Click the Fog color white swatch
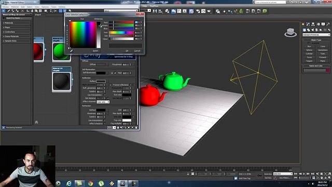 [127, 120]
